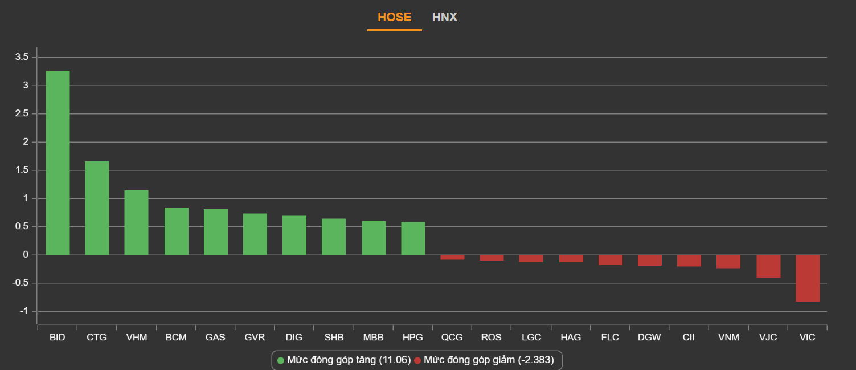
Task: Click the DIG green bar
Action: (294, 235)
